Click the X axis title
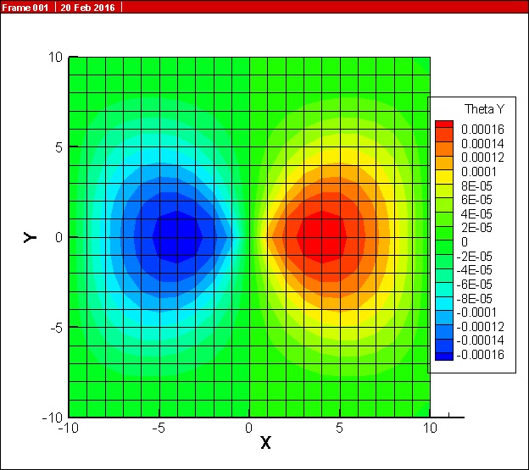 click(266, 443)
